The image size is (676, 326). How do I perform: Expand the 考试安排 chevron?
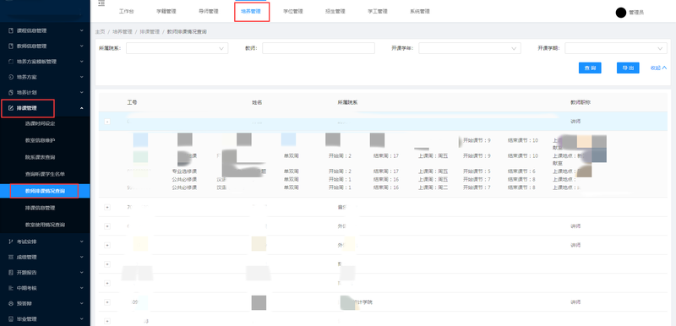point(81,242)
